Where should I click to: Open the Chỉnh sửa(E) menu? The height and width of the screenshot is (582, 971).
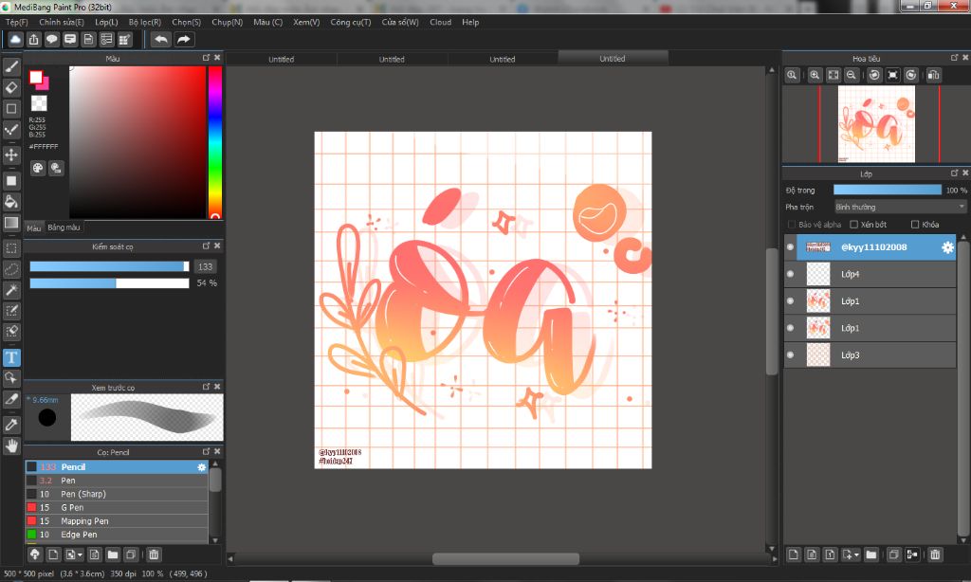(62, 22)
